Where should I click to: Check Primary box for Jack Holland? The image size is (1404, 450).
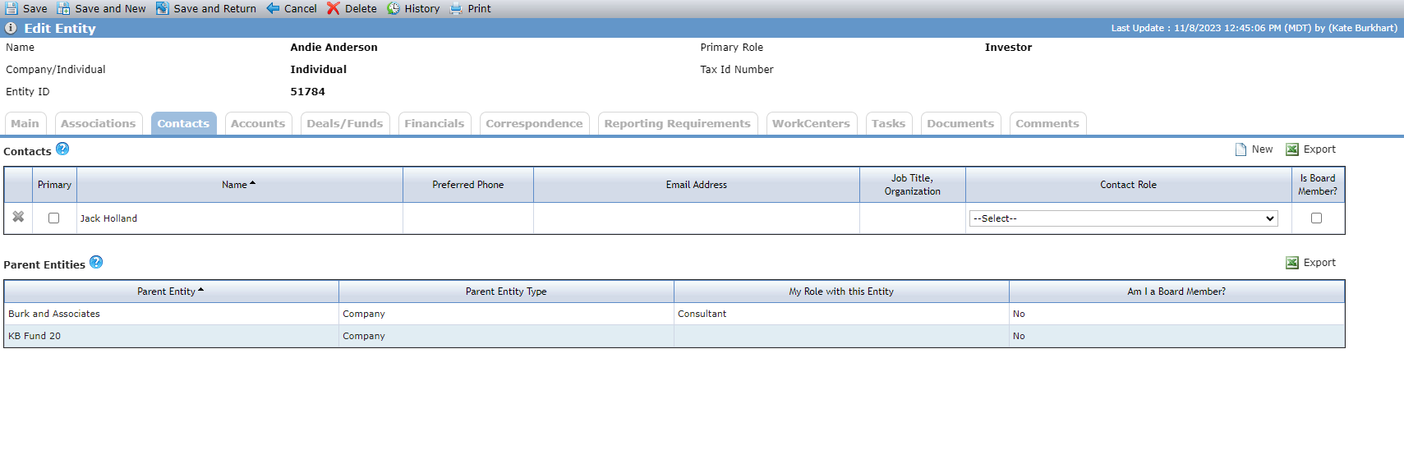pos(54,218)
